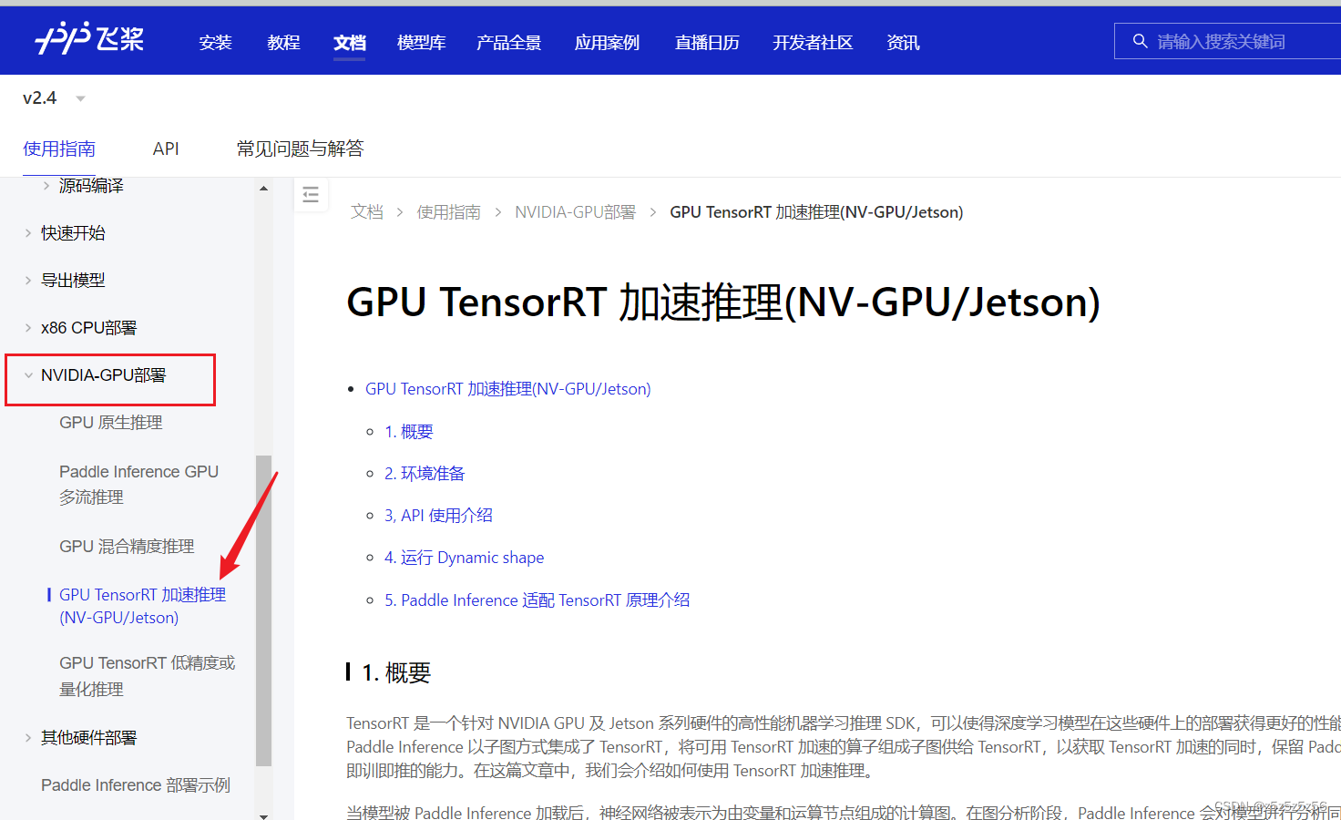Click TOC link GPU TensorRT 加速推理(NV-GPU/Jetson)
This screenshot has height=820, width=1341.
(x=508, y=389)
